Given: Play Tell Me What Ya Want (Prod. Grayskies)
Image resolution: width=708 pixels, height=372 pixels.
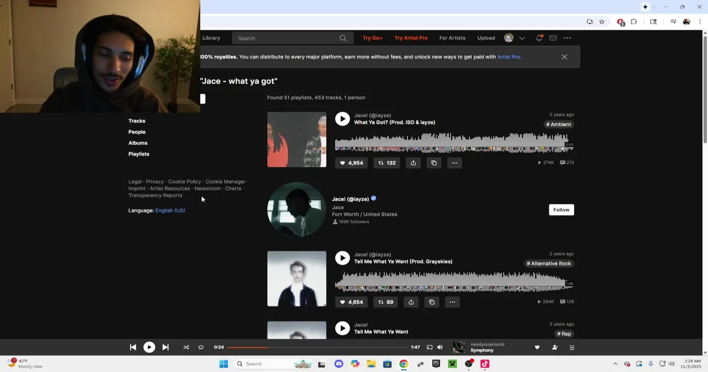Looking at the screenshot, I should click(342, 258).
